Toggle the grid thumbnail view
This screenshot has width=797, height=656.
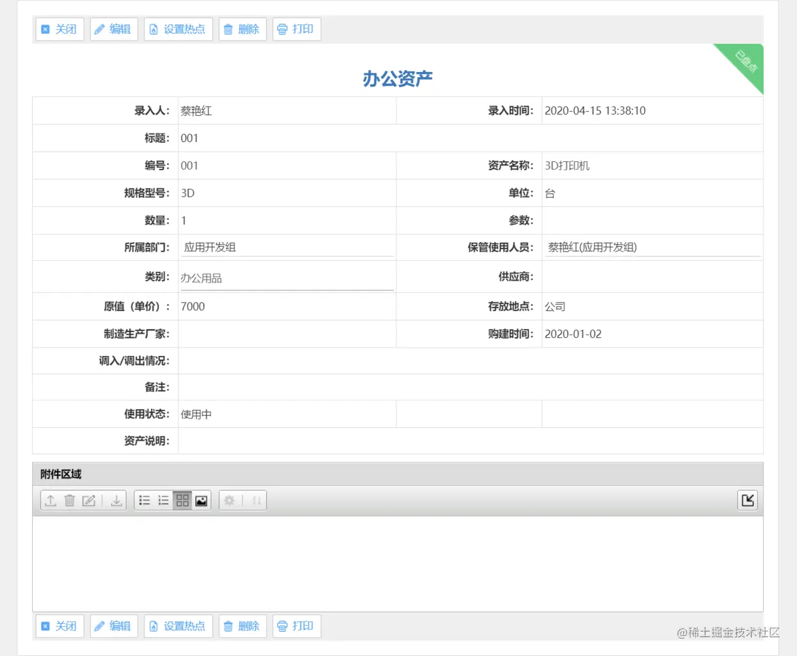[x=182, y=500]
